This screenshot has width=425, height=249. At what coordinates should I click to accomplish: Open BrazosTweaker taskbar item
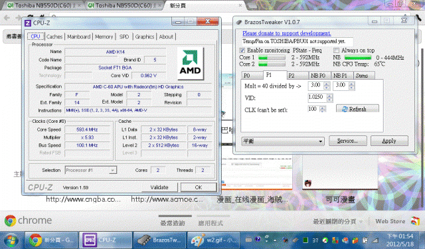(160, 240)
